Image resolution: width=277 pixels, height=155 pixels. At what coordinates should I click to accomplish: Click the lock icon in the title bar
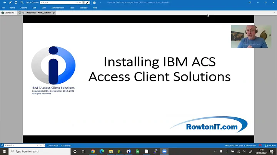click(x=94, y=2)
